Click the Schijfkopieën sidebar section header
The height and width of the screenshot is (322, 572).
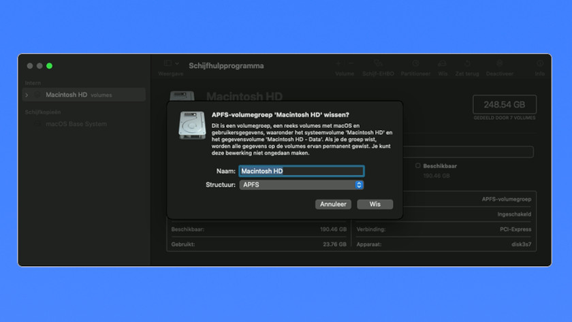pyautogui.click(x=43, y=112)
